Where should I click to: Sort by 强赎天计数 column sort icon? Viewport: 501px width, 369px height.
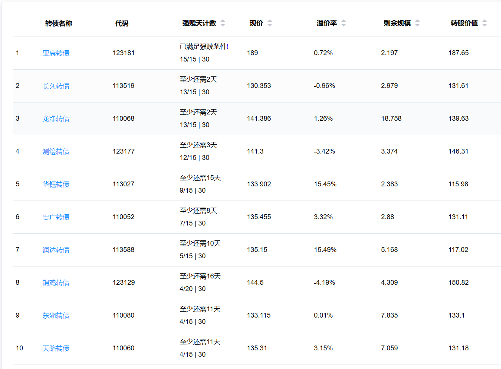[223, 23]
